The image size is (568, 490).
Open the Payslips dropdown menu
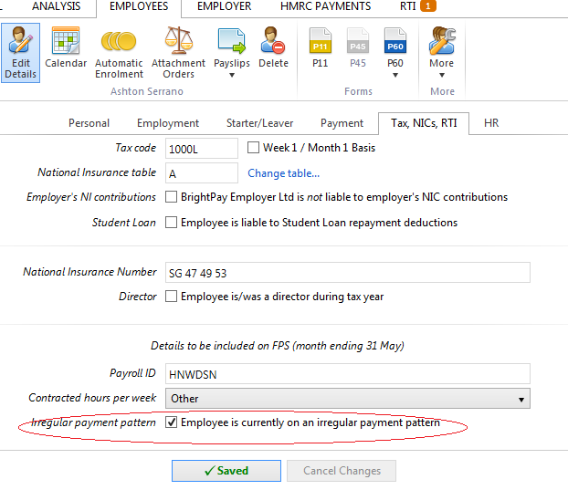point(231,57)
